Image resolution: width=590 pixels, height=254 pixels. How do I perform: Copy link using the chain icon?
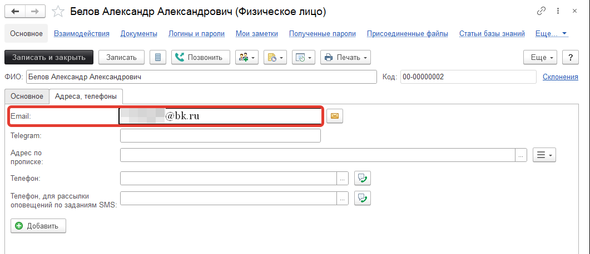(x=541, y=11)
